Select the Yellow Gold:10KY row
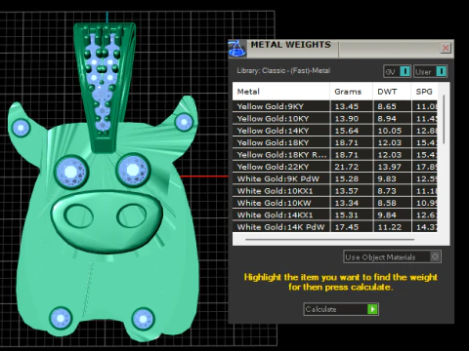Image resolution: width=469 pixels, height=351 pixels. (x=335, y=118)
